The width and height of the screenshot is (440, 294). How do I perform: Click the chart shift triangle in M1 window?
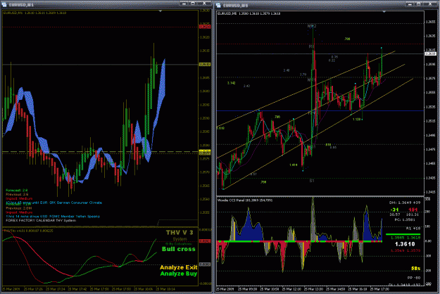[161, 11]
